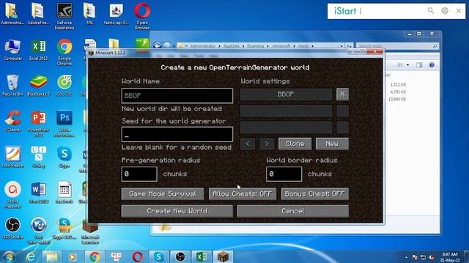Open Your Uninstaller desktop shortcut
This screenshot has width=469, height=263.
pos(38,231)
